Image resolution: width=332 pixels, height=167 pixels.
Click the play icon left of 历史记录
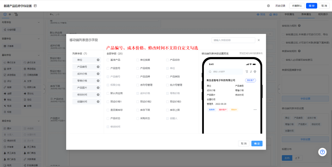268,6
